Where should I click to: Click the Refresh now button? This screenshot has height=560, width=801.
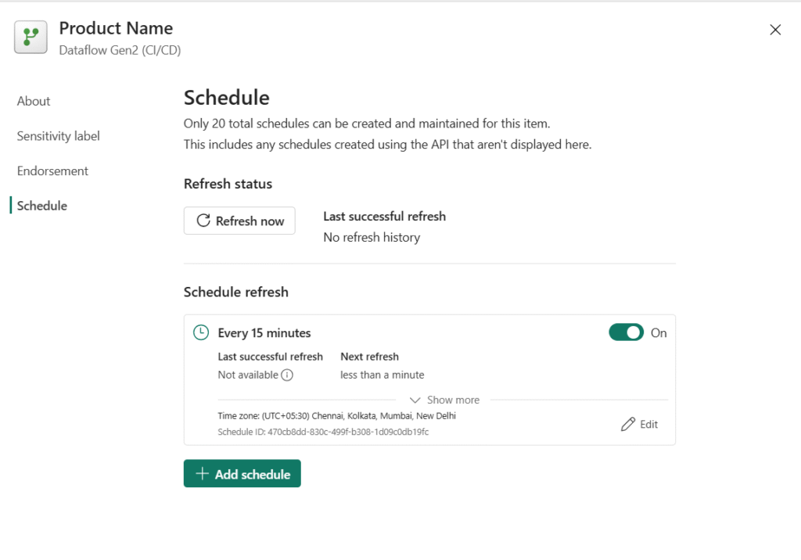tap(239, 221)
